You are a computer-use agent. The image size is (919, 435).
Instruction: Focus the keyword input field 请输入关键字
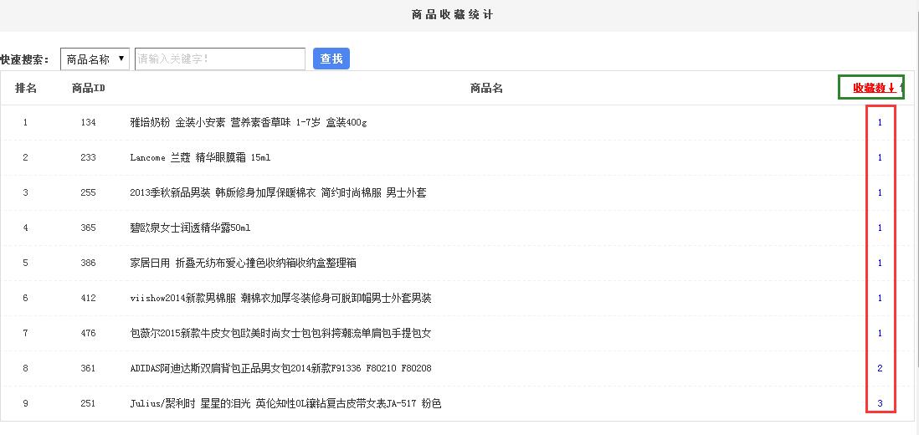pyautogui.click(x=220, y=59)
